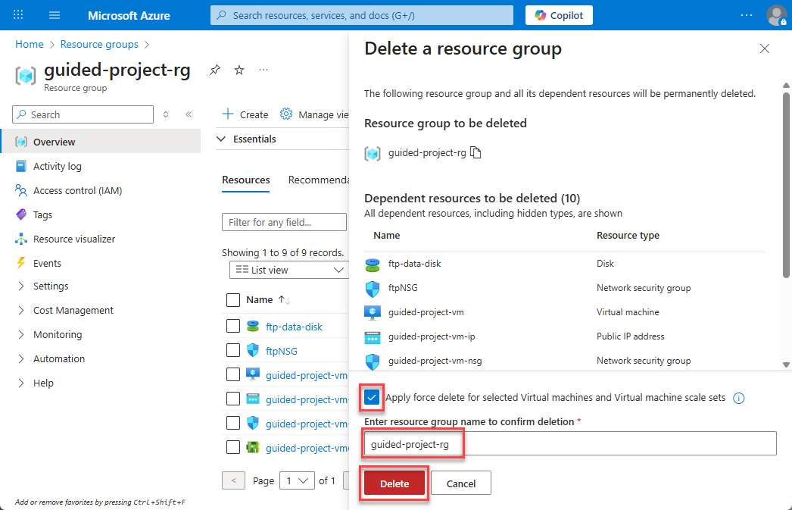This screenshot has height=510, width=792.
Task: Cancel the resource group deletion
Action: point(460,483)
